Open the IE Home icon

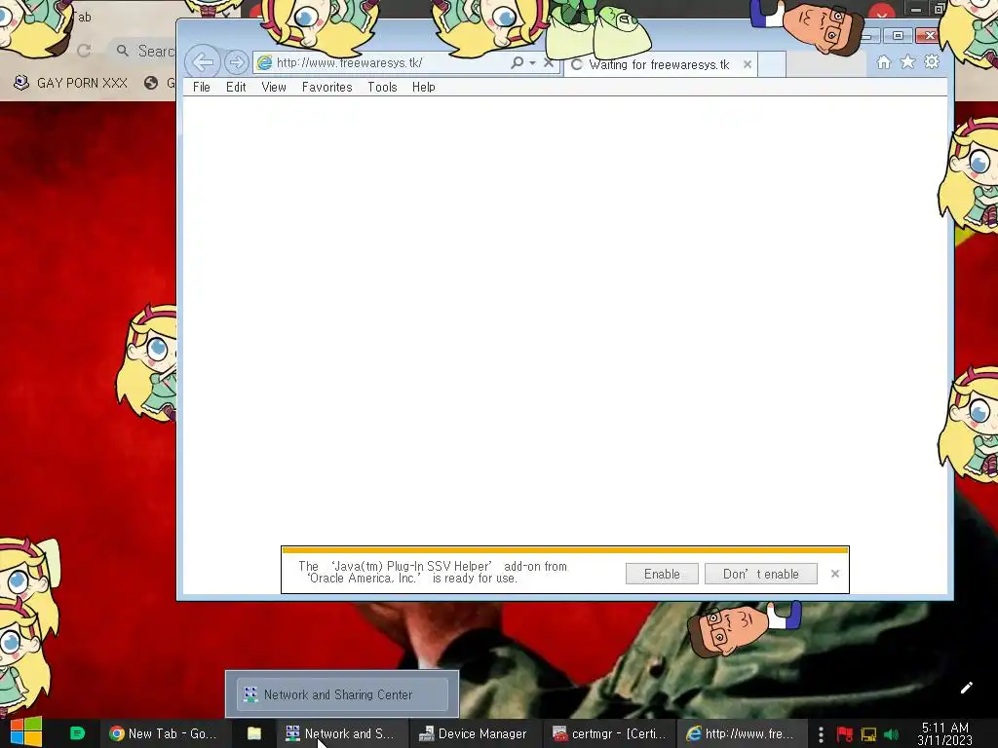coord(883,61)
